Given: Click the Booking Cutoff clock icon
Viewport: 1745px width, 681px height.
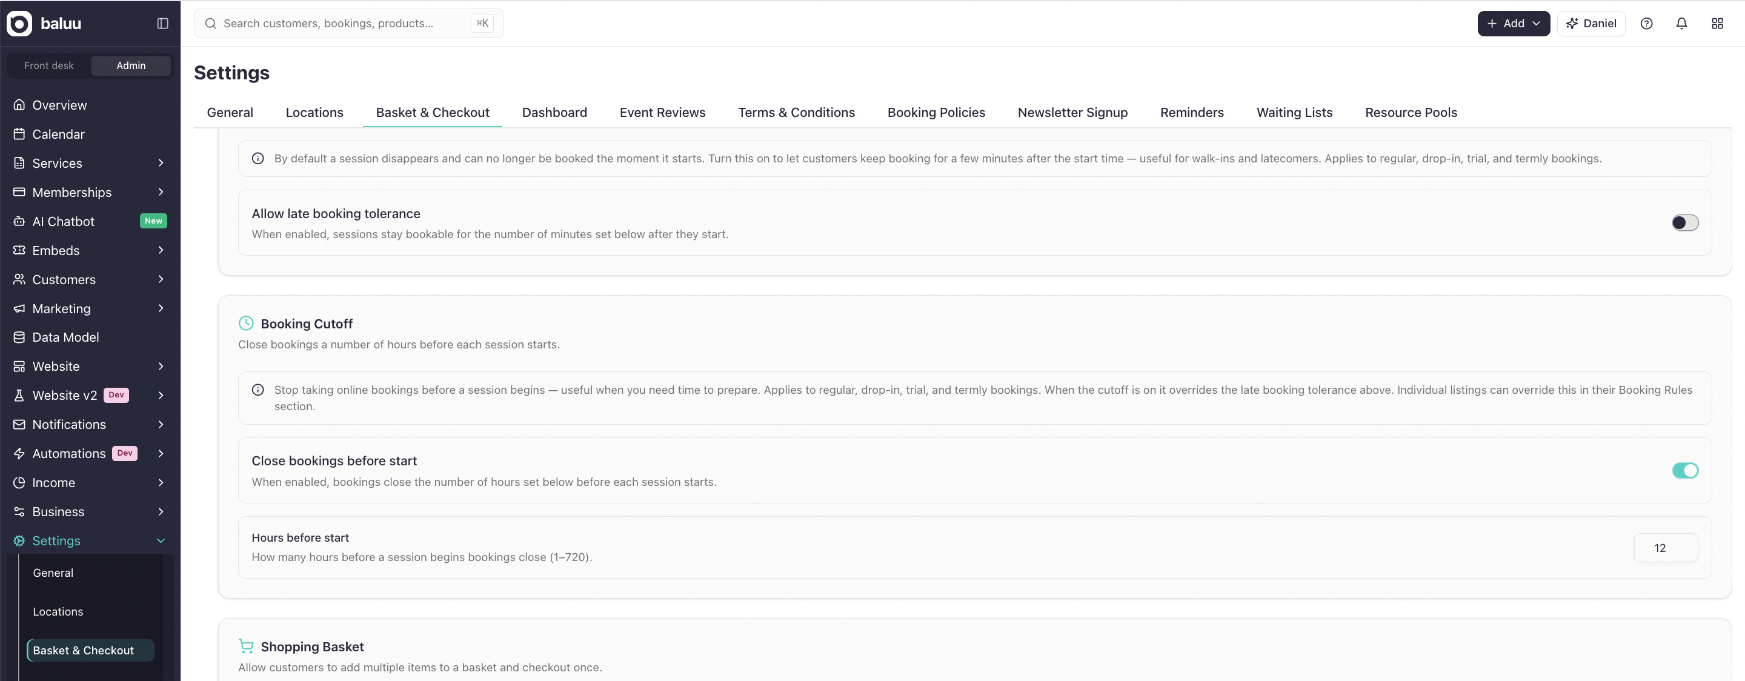Looking at the screenshot, I should tap(246, 323).
